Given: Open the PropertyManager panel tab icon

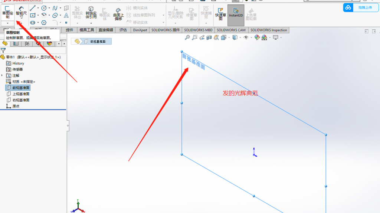Looking at the screenshot, I should coord(16,43).
